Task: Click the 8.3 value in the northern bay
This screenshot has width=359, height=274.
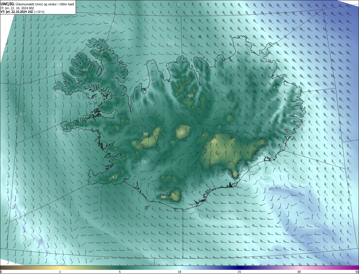Action: coord(149,77)
